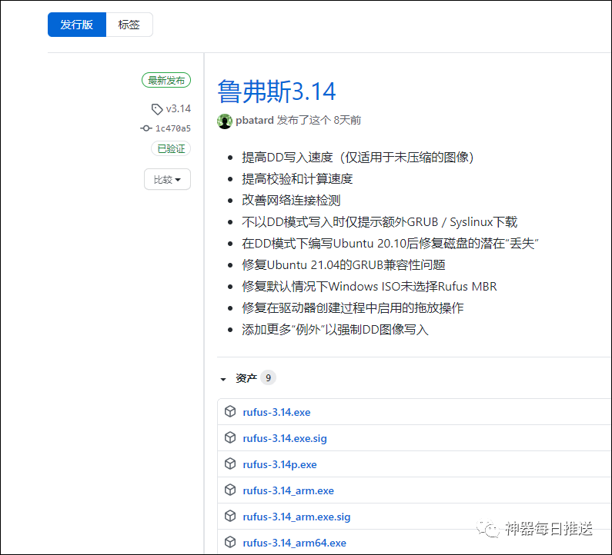Image resolution: width=612 pixels, height=555 pixels.
Task: Click the line 提高校验和计算速度
Action: coord(297,179)
